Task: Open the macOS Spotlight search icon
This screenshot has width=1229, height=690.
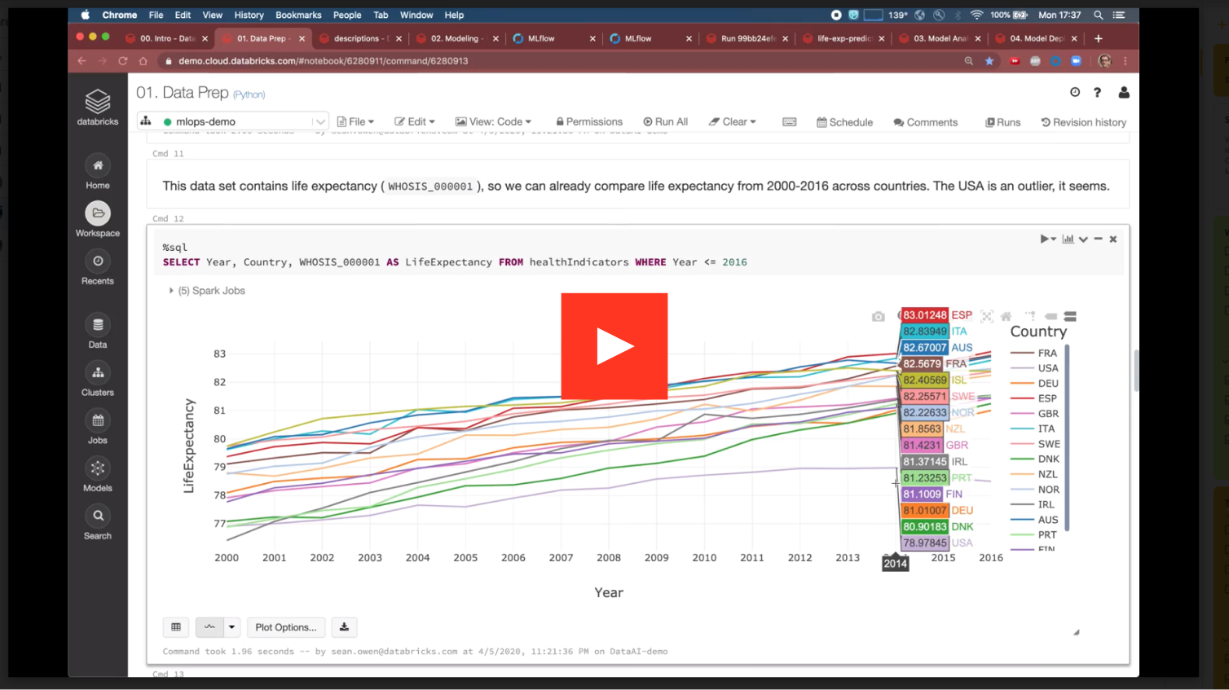Action: click(1098, 15)
